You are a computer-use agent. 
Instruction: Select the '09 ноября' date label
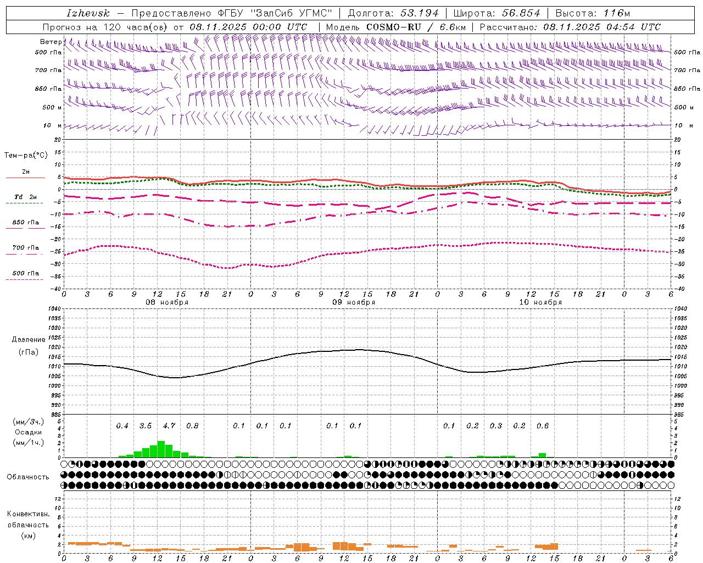(354, 302)
